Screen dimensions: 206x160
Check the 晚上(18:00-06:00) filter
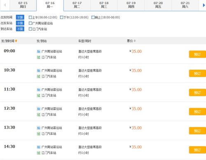[x=93, y=17]
